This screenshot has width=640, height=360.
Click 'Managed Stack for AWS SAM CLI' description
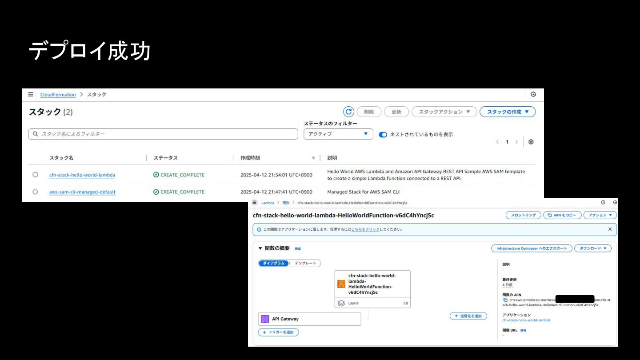click(364, 192)
